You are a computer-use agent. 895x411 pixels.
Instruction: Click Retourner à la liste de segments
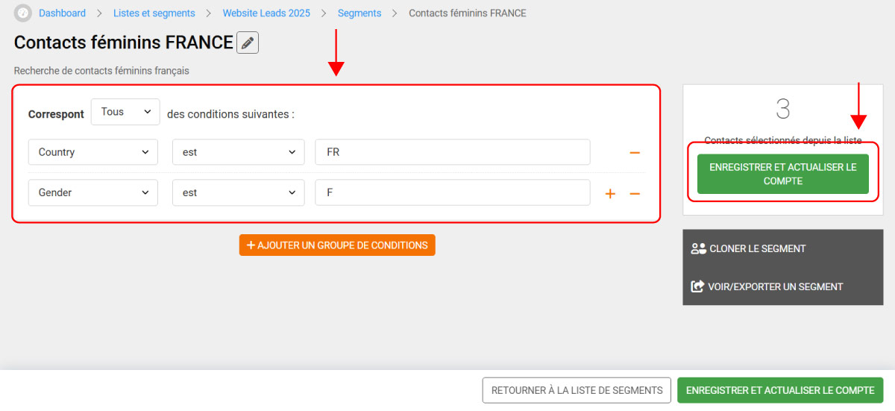pyautogui.click(x=577, y=390)
